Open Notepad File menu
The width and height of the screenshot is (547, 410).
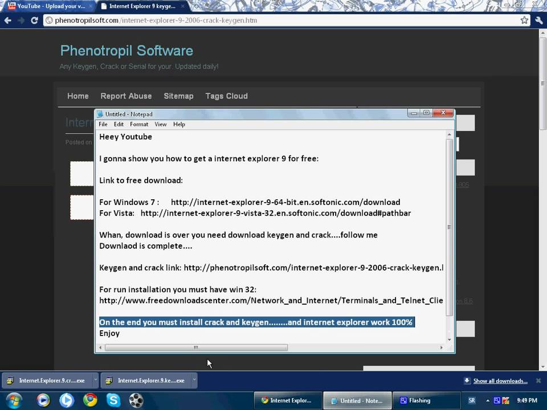pos(103,124)
